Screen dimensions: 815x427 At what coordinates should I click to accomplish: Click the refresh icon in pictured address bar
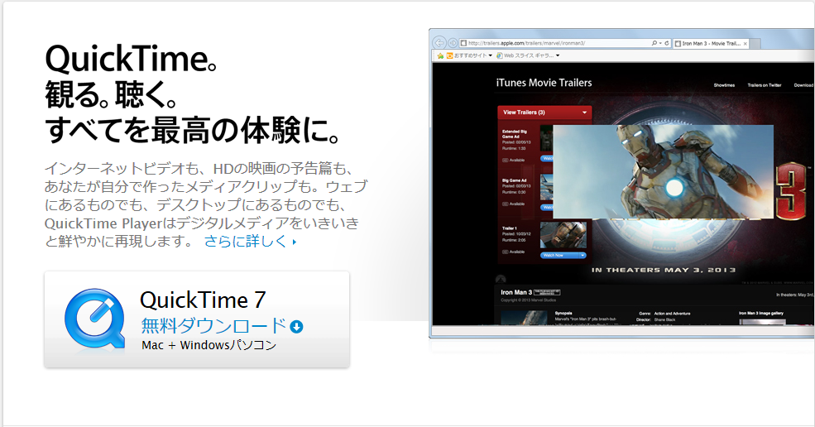point(667,43)
